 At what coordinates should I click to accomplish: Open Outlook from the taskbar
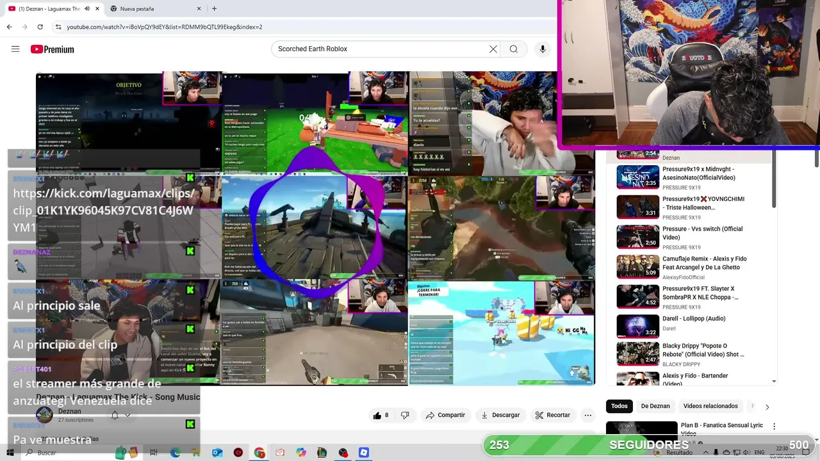click(217, 453)
